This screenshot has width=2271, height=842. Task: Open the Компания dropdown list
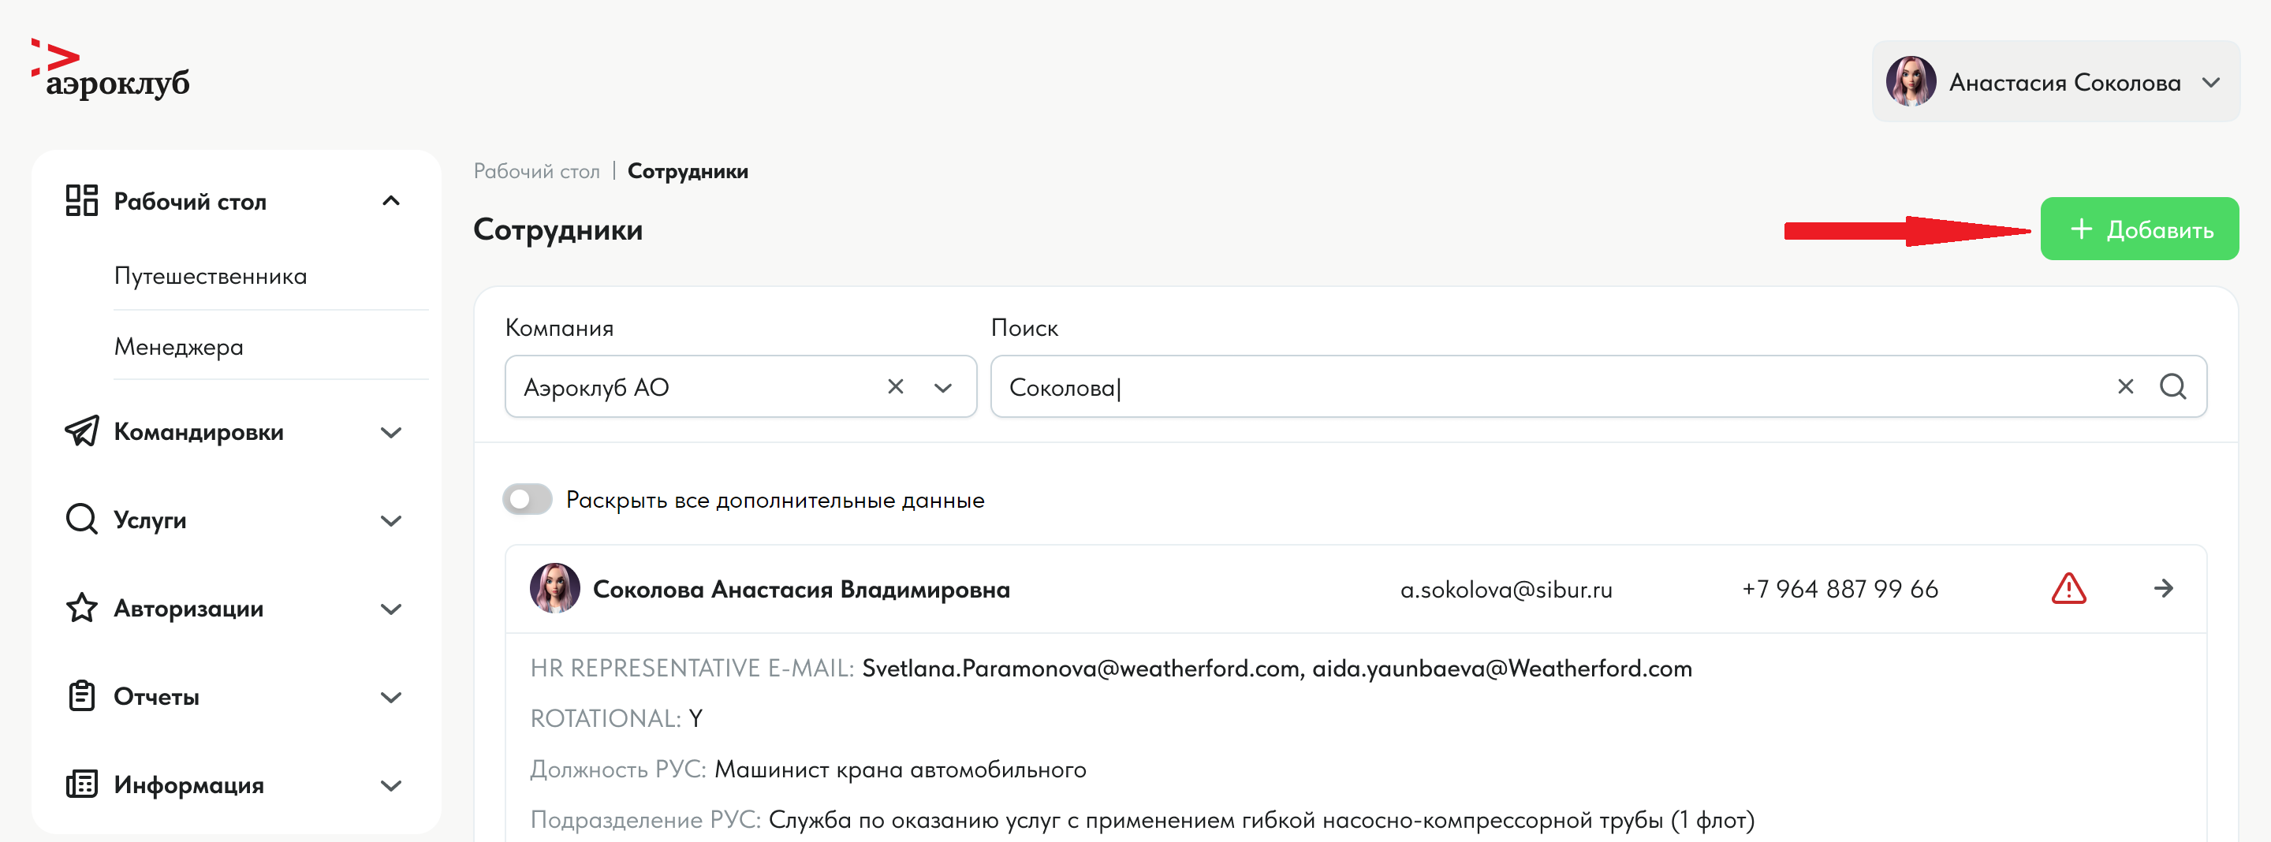(942, 388)
